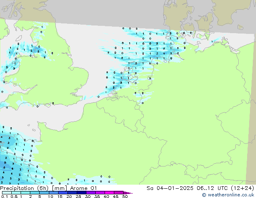Image resolution: width=256 pixels, height=198 pixels.
Task: Click the legend value label '25'
Action: [78, 196]
